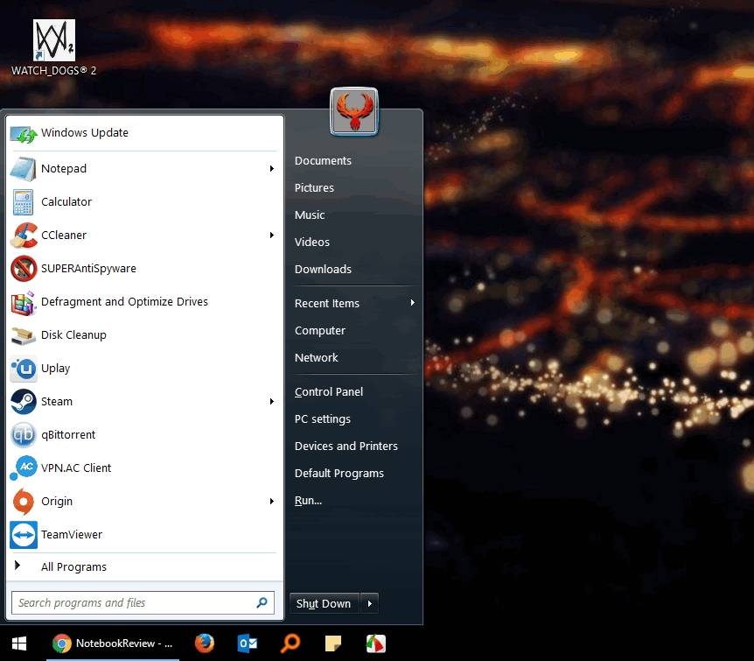This screenshot has width=754, height=661.
Task: Open Documents from Start menu
Action: click(323, 161)
